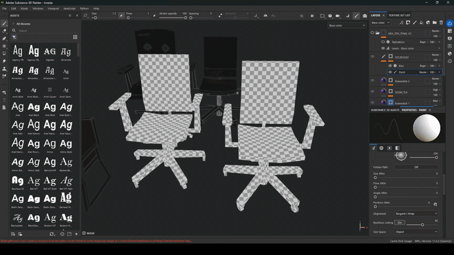Click the delete layer trash icon
Viewport: 454px width, 255px height.
[442, 23]
